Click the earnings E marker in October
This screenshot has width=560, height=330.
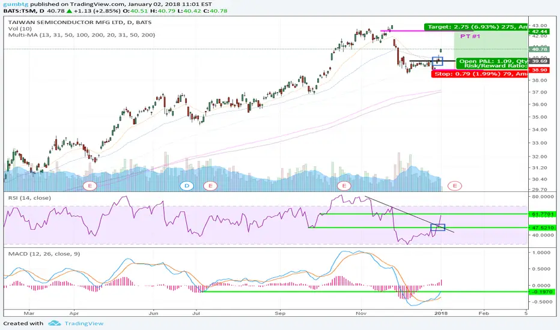click(344, 186)
